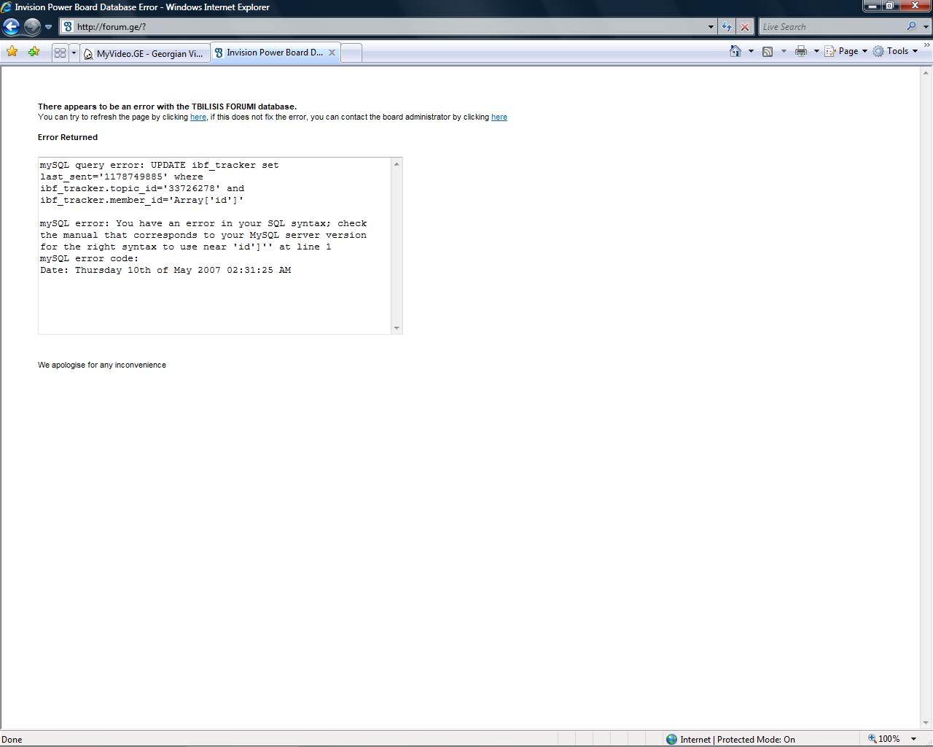933x747 pixels.
Task: Switch to the MyVideo.GE tab
Action: pyautogui.click(x=144, y=53)
